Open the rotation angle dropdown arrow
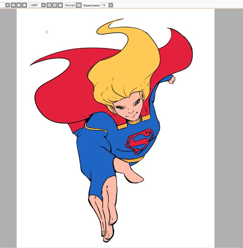 click(43, 5)
